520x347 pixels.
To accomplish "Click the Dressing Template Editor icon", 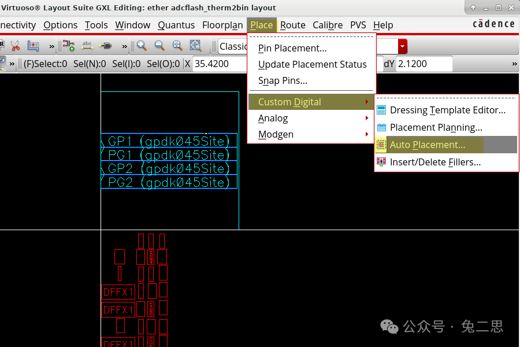I will pyautogui.click(x=381, y=110).
